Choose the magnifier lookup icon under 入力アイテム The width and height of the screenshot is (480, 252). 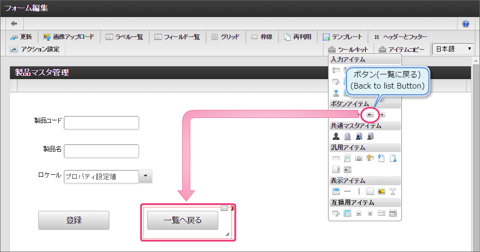(336, 82)
